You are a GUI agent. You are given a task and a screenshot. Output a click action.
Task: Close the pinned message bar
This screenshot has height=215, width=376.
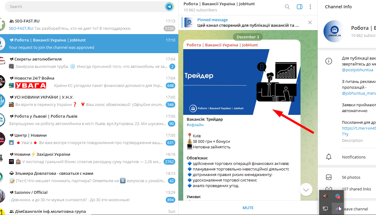point(310,22)
